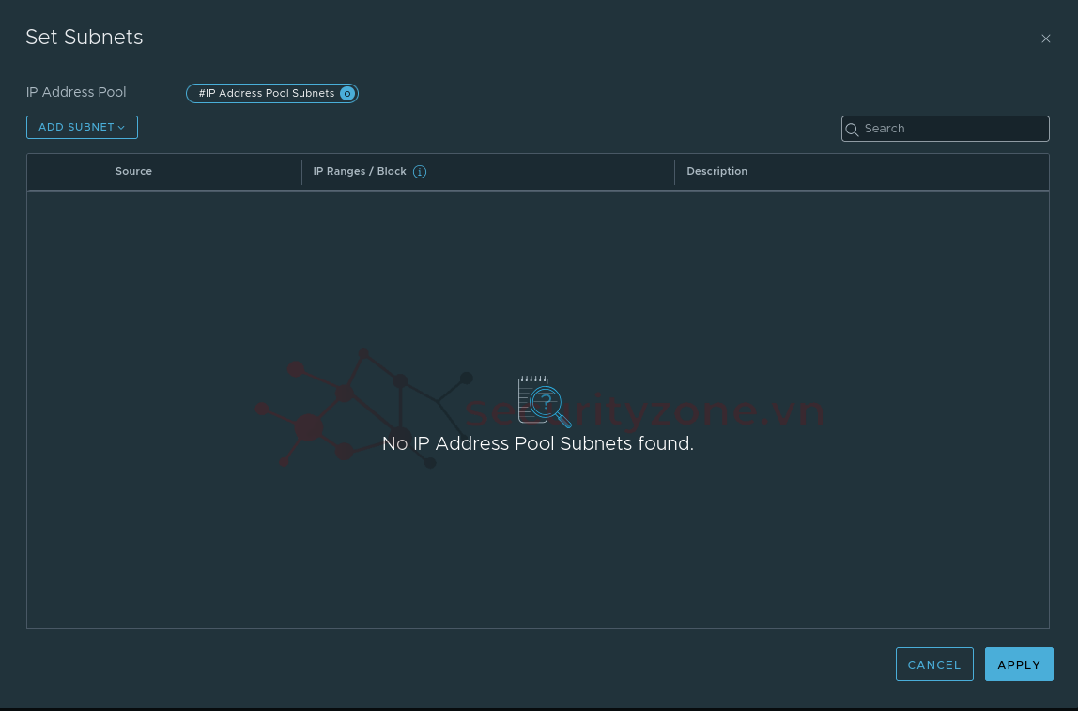Close the Set Subnets dialog
The width and height of the screenshot is (1078, 711).
pos(1045,39)
